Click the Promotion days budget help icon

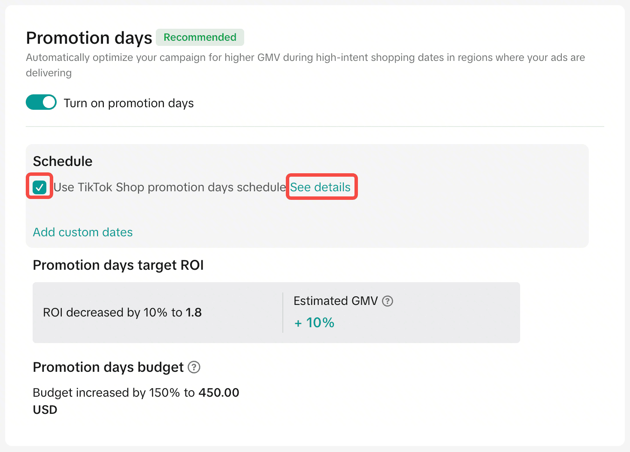tap(194, 367)
